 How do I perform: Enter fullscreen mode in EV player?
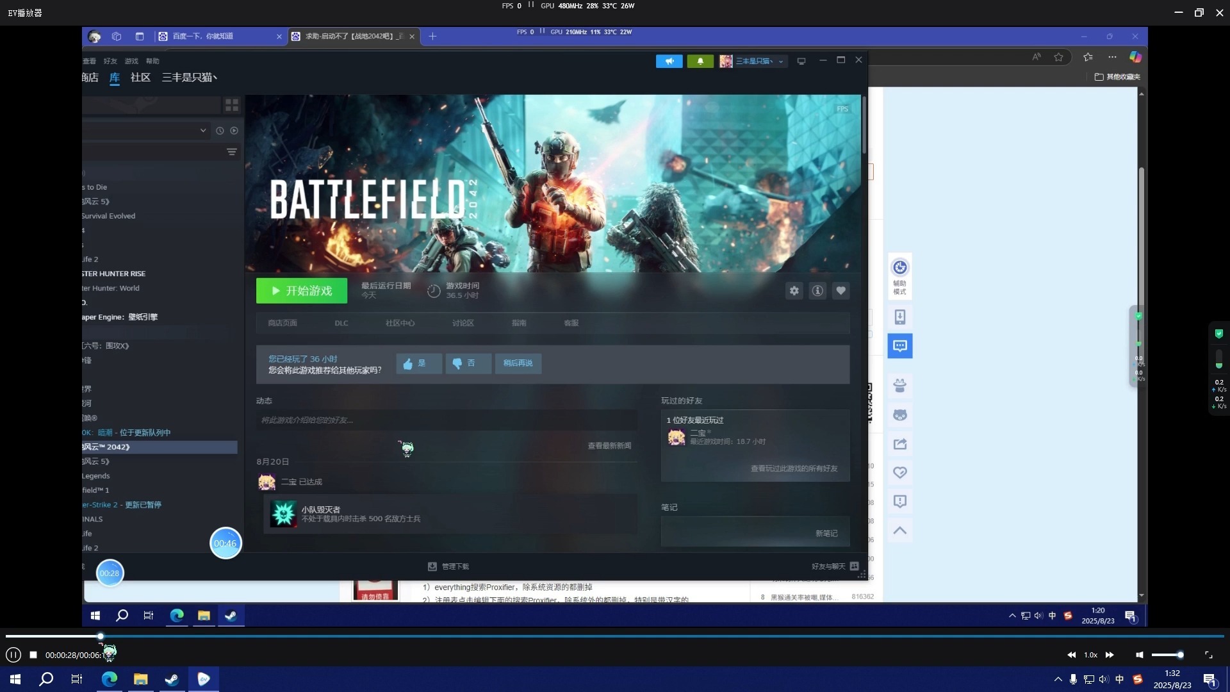1209,655
